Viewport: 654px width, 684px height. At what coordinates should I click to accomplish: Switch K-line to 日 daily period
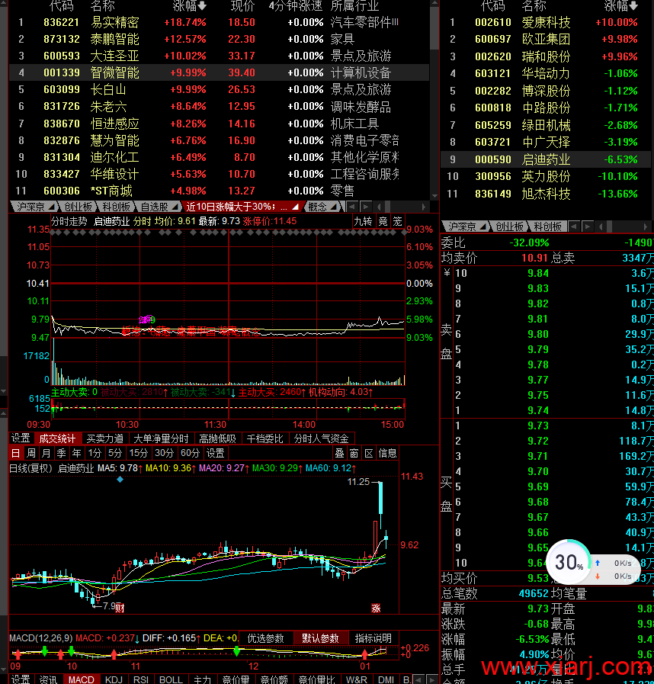pos(16,453)
